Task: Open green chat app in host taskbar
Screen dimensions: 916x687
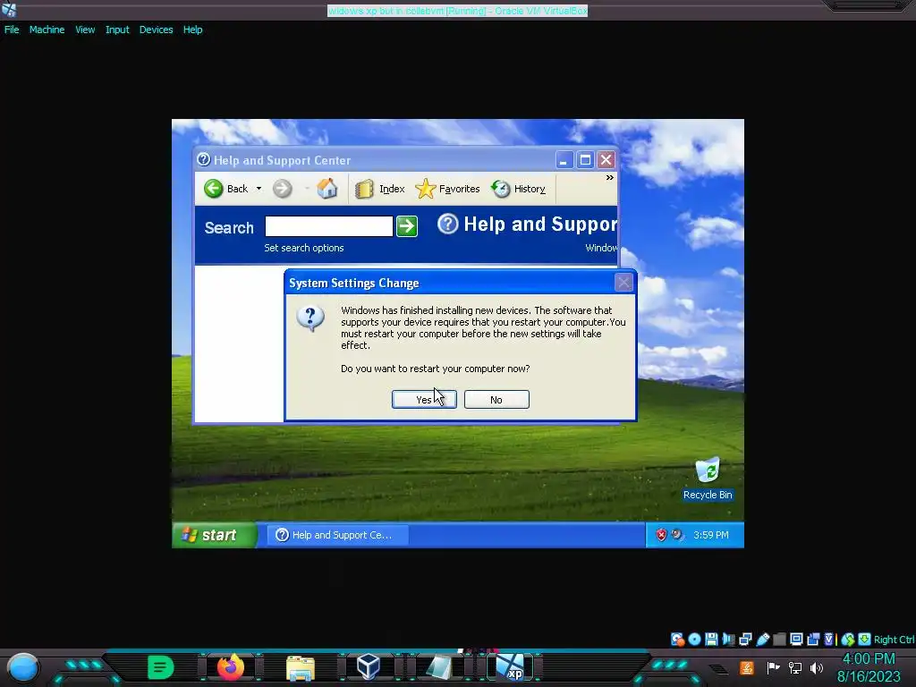Action: pyautogui.click(x=161, y=667)
